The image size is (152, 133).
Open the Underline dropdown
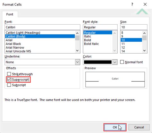[x=78, y=62]
